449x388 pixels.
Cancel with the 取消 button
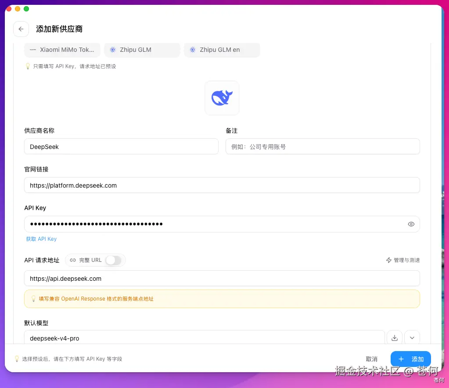click(371, 359)
